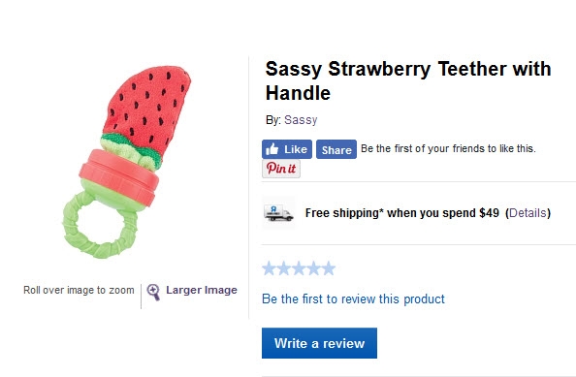Screen dimensions: 576x377
Task: Click the 'Free shipping when you spend $49' text
Action: pyautogui.click(x=401, y=213)
